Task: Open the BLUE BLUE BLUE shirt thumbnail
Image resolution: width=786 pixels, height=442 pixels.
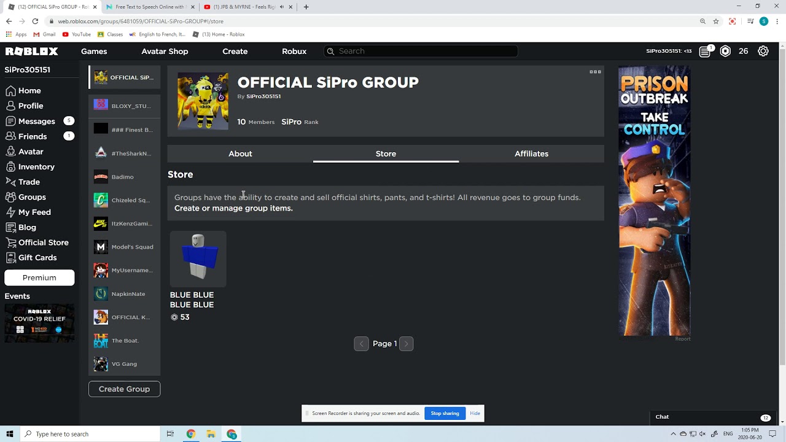Action: click(x=198, y=259)
